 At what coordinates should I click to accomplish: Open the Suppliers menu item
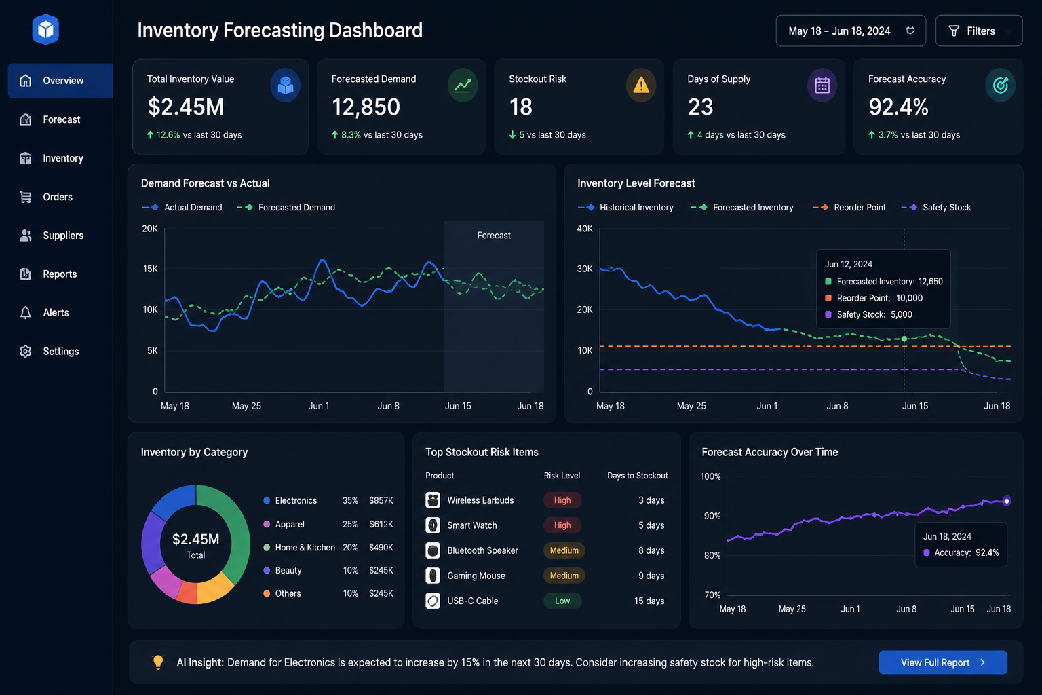coord(60,236)
